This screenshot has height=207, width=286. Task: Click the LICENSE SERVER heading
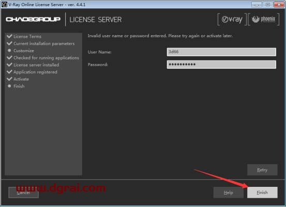[96, 20]
